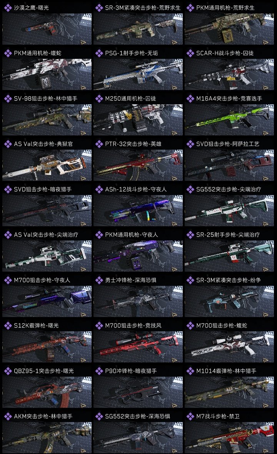The height and width of the screenshot is (454, 277).
Task: Select the AKM突击步枪-林中猎手 camo rifle preview
Action: pos(47,437)
